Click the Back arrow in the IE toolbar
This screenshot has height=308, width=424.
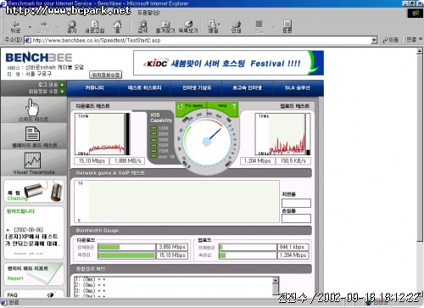tap(15, 26)
